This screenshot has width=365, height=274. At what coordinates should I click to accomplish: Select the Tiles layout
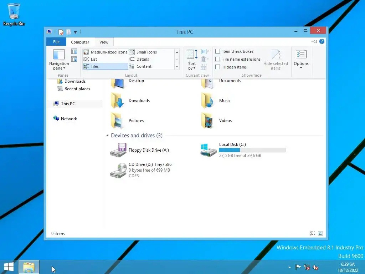point(105,66)
